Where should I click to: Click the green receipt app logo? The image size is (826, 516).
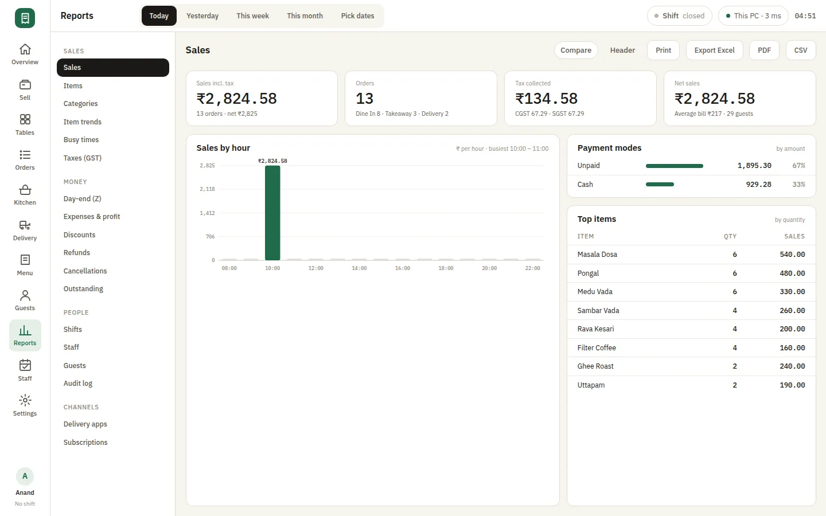[x=25, y=18]
